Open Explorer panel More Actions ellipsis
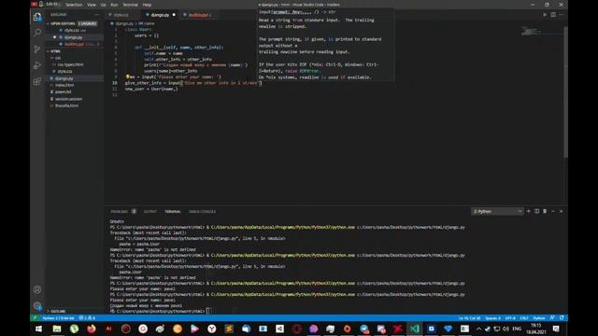Viewport: 598px width, 336px height. 96,15
